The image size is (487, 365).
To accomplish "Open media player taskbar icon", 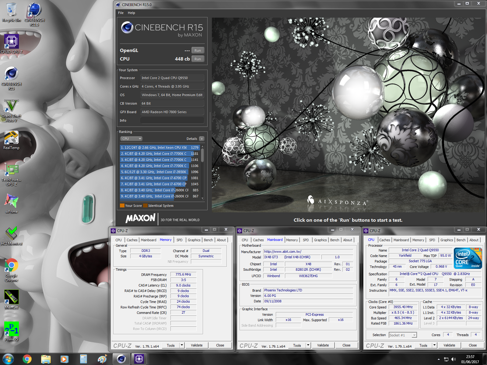I will pos(65,359).
